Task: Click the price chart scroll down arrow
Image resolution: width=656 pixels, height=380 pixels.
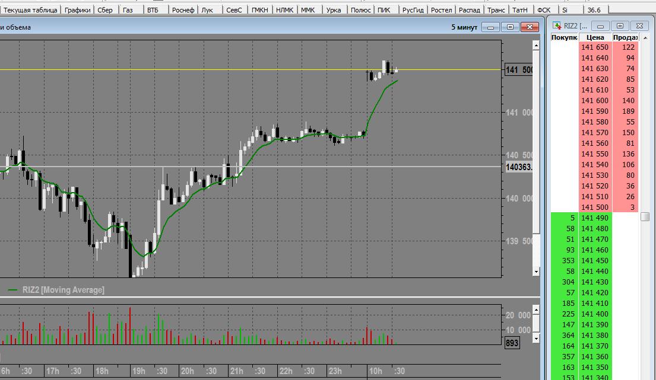Action: tap(536, 272)
